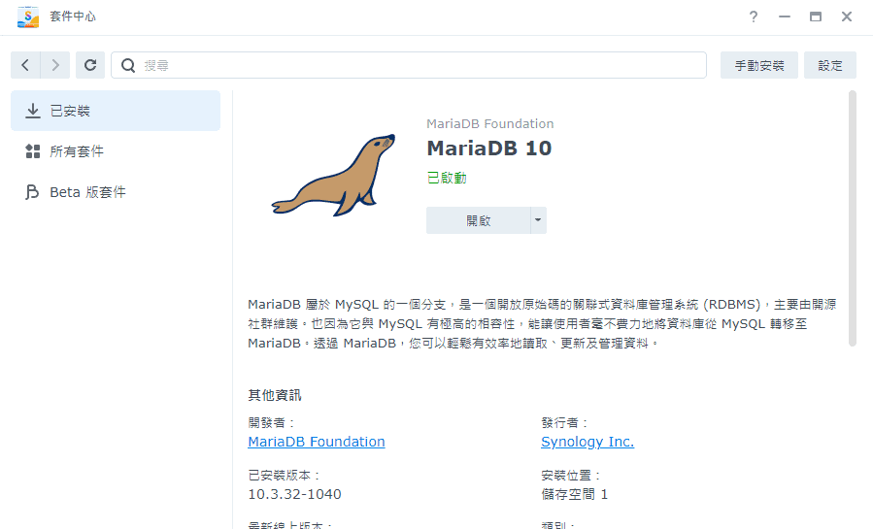Image resolution: width=873 pixels, height=529 pixels.
Task: Open the 設定 settings button
Action: 829,65
